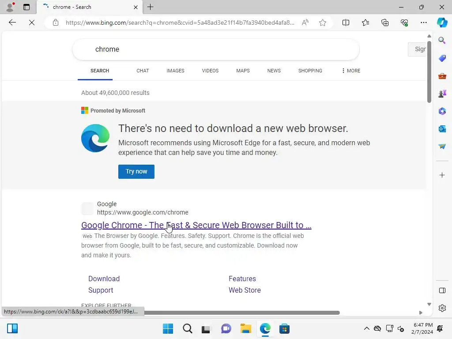Click 'Promoted by Microsoft' label
Viewport: 452px width, 339px height.
117,111
